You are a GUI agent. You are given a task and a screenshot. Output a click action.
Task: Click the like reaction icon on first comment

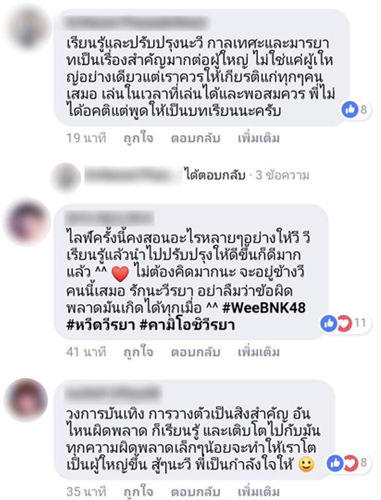pyautogui.click(x=350, y=110)
